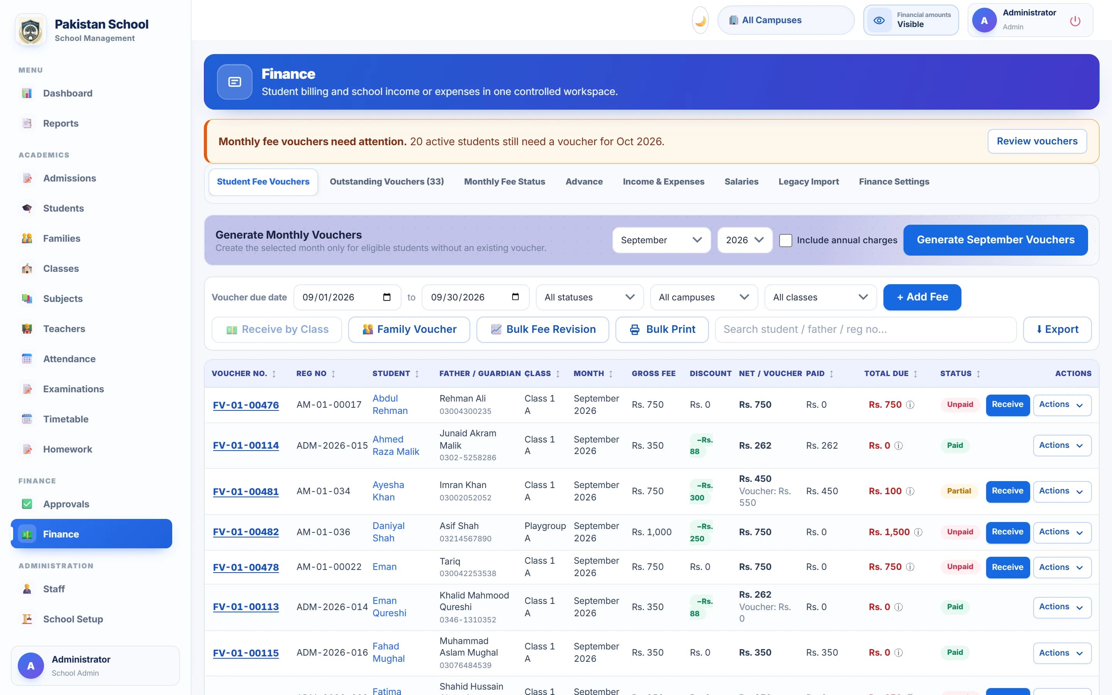Open voucher link FV-01-00113
Viewport: 1112px width, 695px height.
coord(246,607)
